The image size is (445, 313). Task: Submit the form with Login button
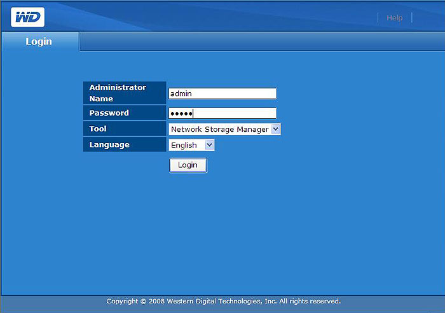click(x=188, y=165)
